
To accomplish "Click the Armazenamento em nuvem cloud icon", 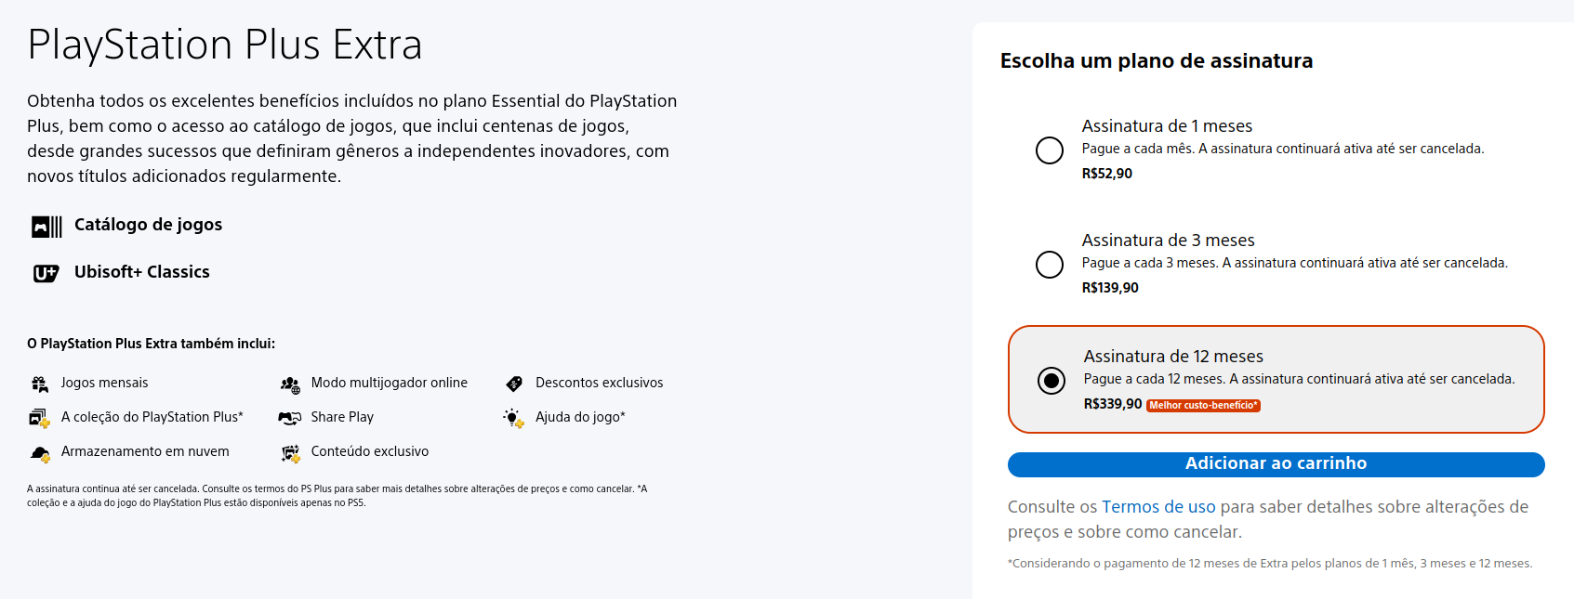I will point(40,453).
